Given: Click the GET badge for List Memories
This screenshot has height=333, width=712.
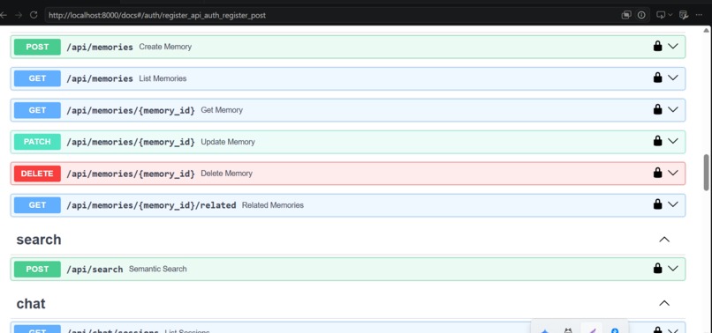Looking at the screenshot, I should 37,78.
